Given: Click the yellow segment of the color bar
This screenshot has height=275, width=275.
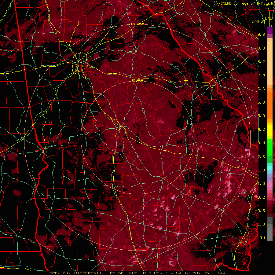Looking at the screenshot, I should (x=270, y=131).
